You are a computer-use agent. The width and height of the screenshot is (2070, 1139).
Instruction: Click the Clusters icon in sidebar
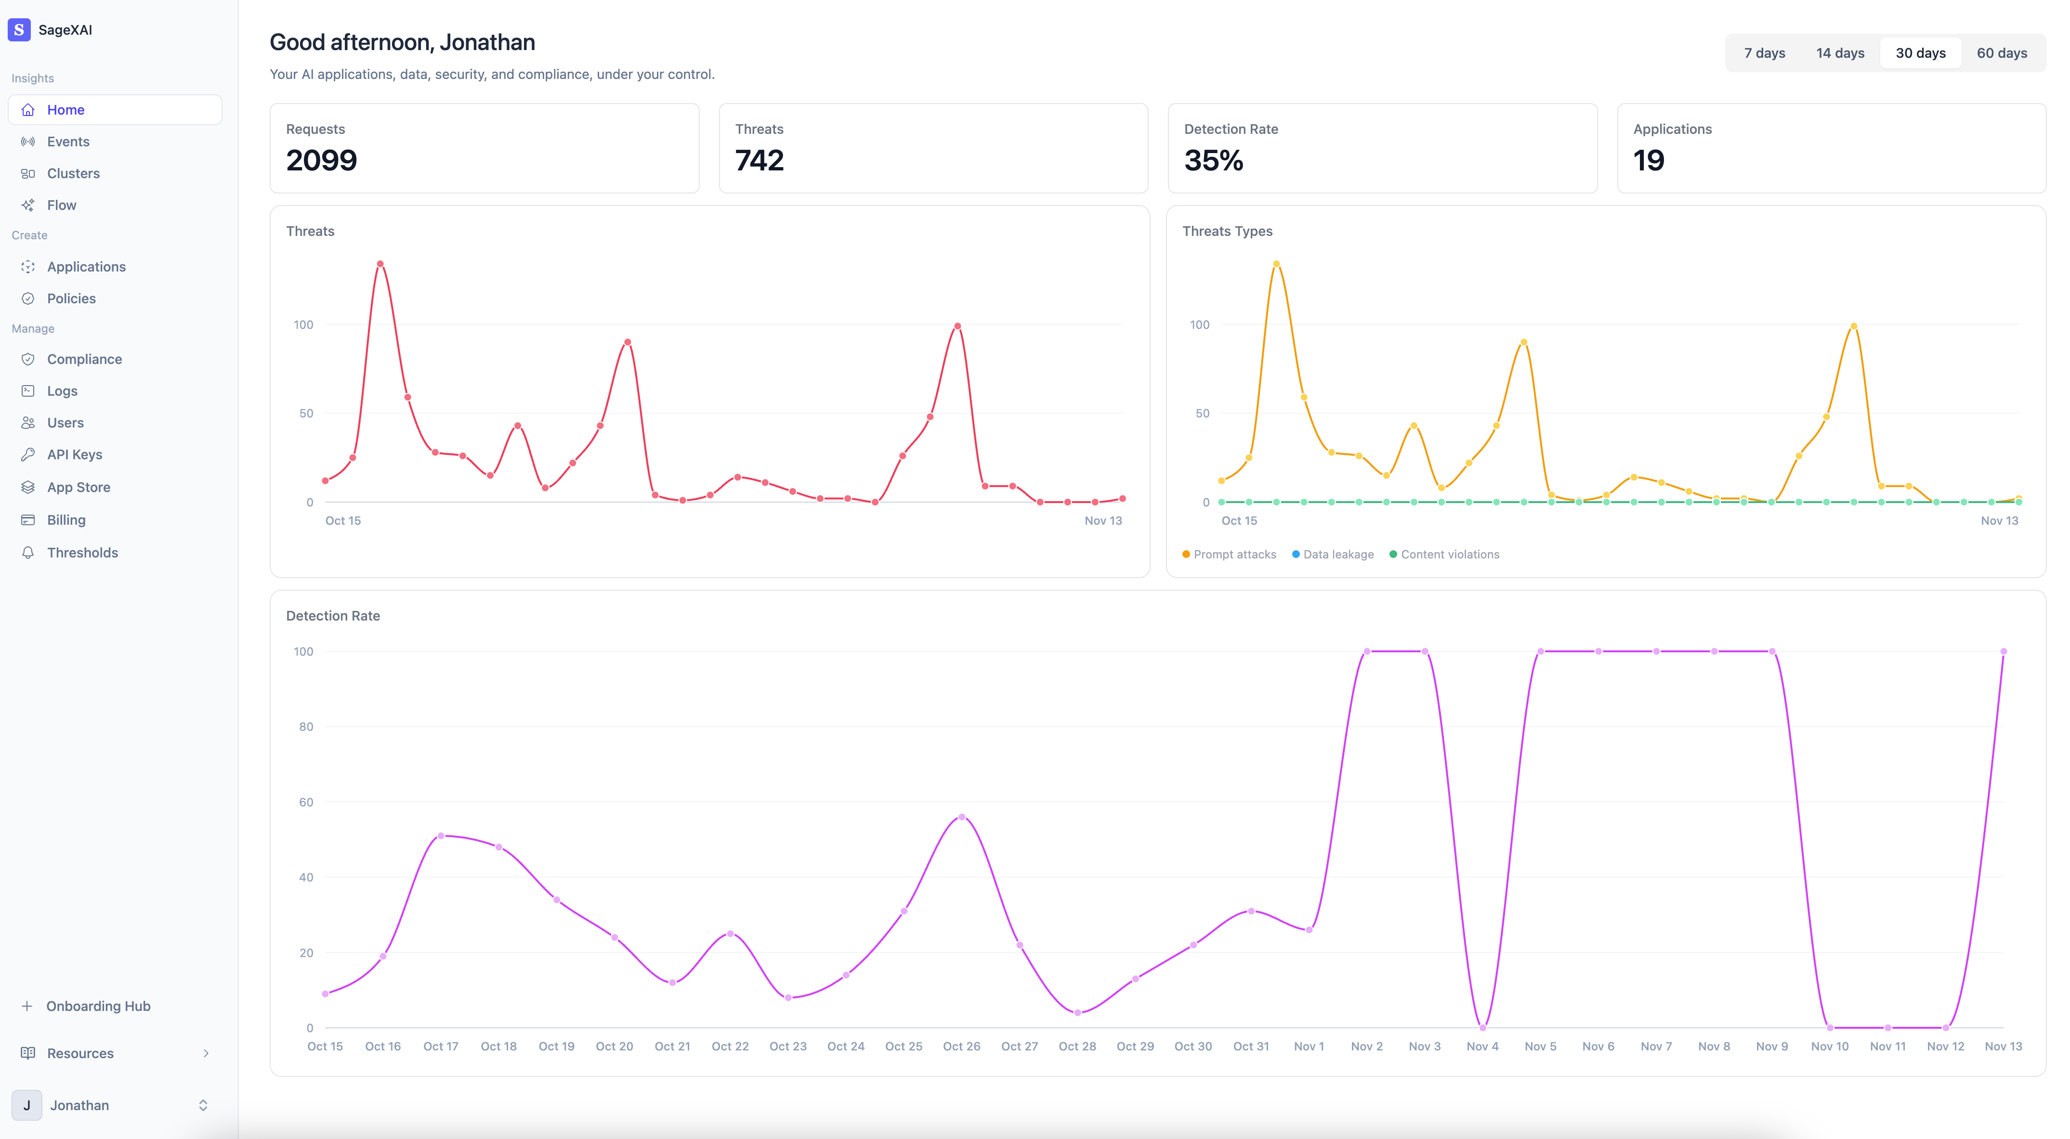coord(28,173)
